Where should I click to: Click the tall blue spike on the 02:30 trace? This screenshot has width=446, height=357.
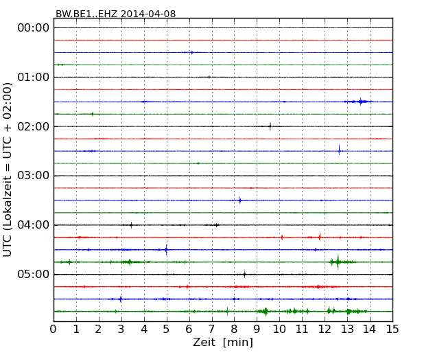click(339, 150)
